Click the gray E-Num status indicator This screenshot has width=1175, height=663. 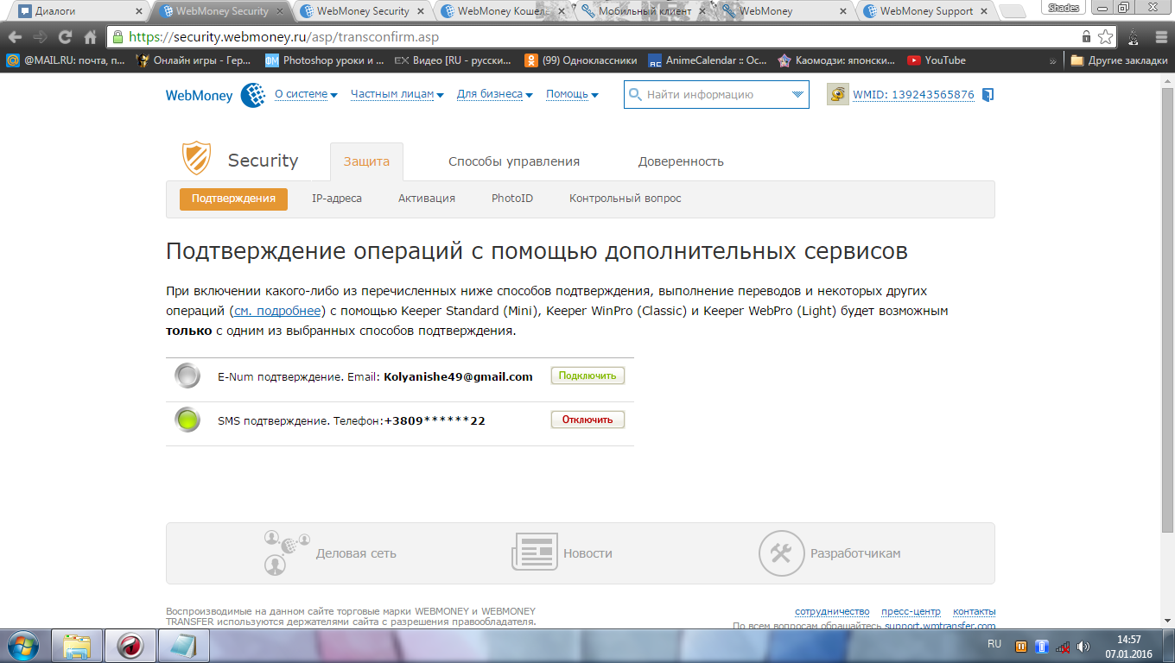pyautogui.click(x=187, y=376)
